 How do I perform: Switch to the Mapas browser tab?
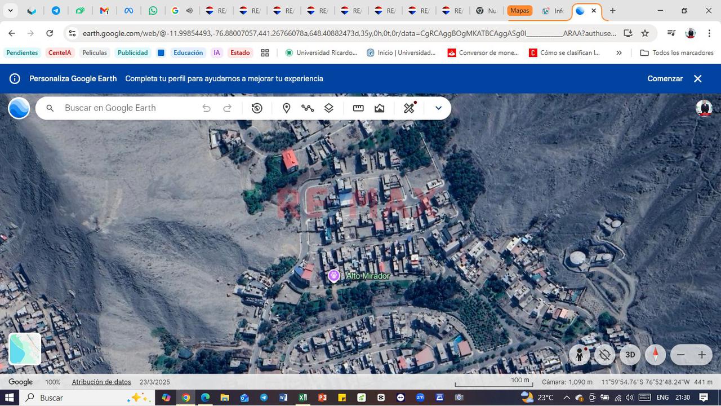click(520, 11)
